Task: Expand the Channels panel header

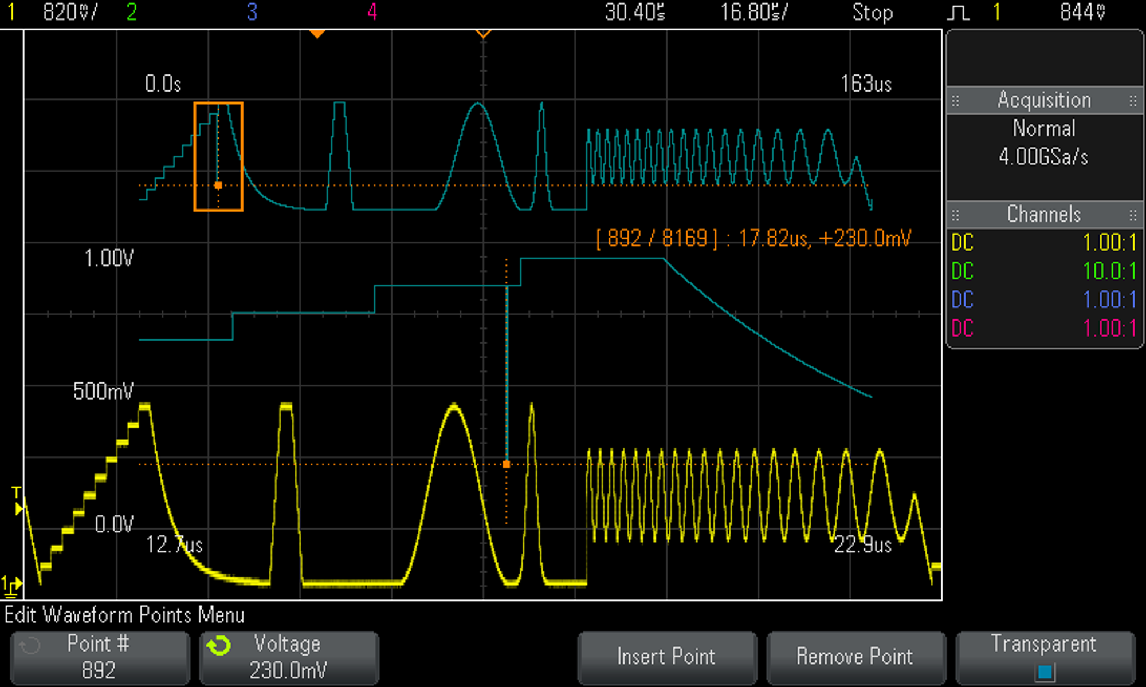Action: [1044, 215]
